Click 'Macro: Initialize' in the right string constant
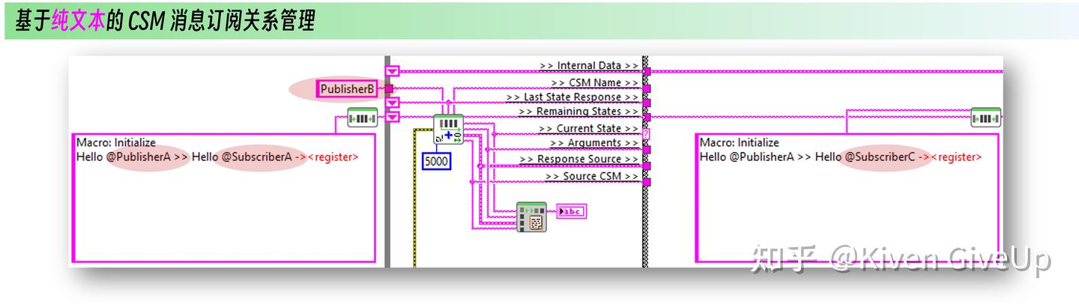Viewport: 1079px width, 307px height. pos(740,142)
